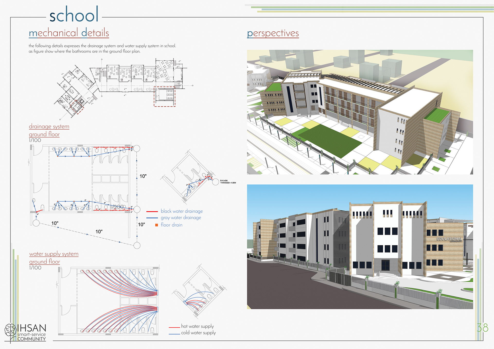Select the 'perspectives' heading

[273, 33]
